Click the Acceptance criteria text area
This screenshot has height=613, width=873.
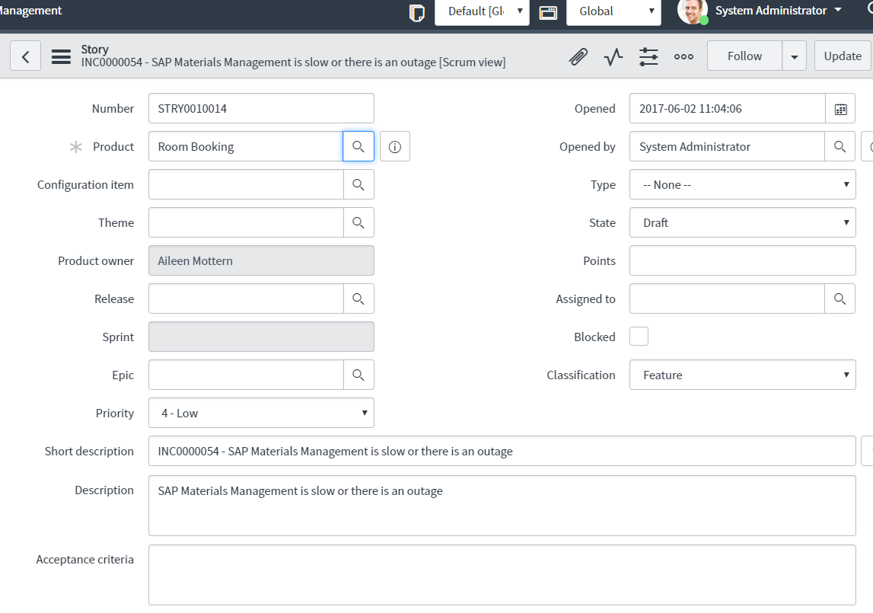point(502,575)
